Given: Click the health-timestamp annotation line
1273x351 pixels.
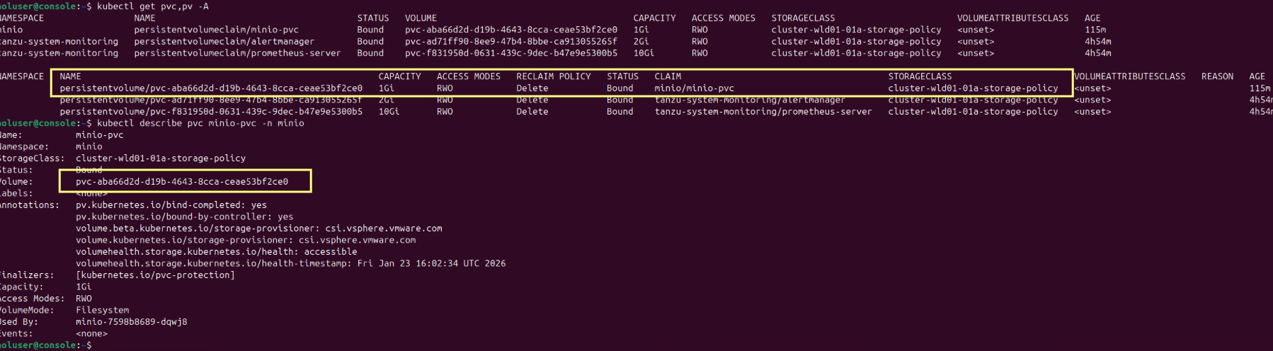Looking at the screenshot, I should coord(290,263).
